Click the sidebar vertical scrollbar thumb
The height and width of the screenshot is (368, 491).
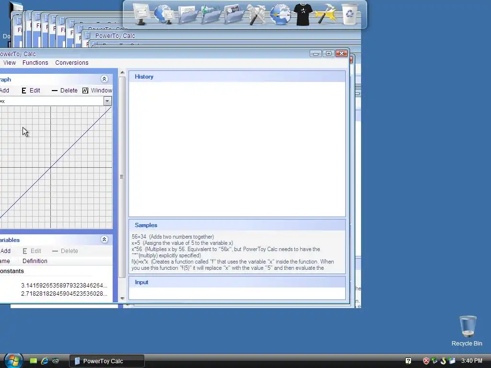tap(122, 177)
